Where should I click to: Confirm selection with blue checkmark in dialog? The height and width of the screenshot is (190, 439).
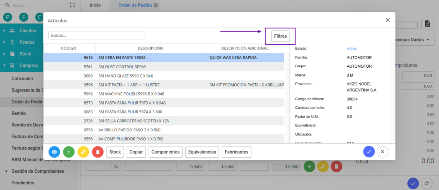pyautogui.click(x=369, y=152)
